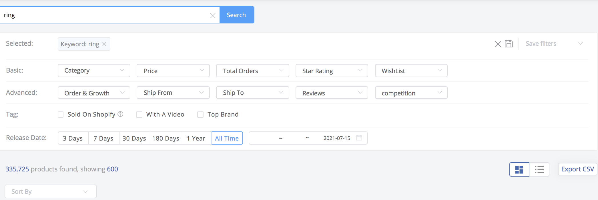Click the Sold On Shopify help icon

pyautogui.click(x=121, y=114)
